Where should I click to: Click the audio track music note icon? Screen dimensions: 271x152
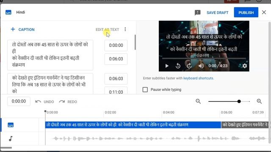[x=11, y=138]
